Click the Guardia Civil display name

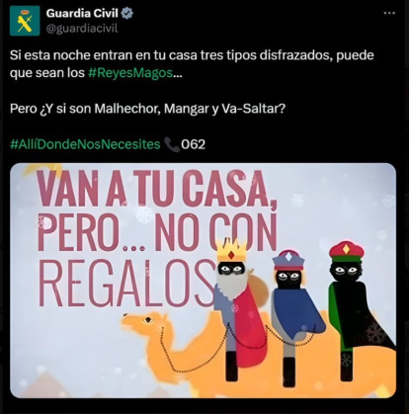tap(82, 13)
